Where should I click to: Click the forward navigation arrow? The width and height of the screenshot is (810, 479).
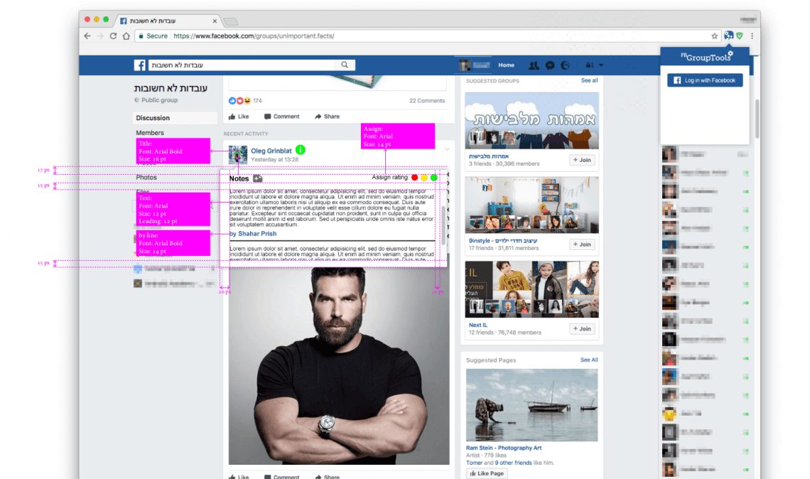(x=100, y=36)
